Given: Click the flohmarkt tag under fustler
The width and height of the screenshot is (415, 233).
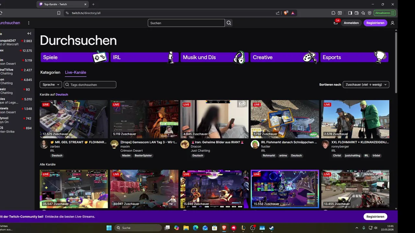Looking at the screenshot, I should coord(269,156).
